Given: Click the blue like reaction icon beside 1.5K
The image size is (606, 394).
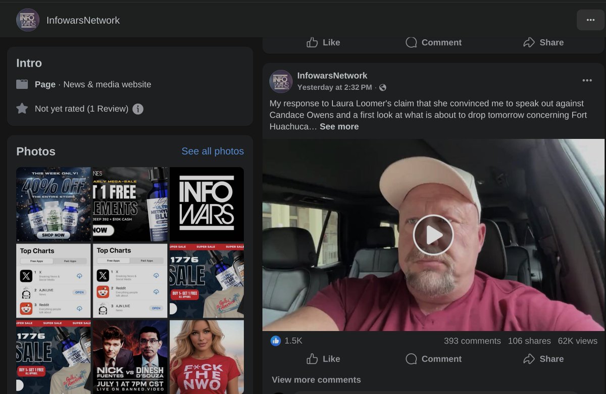Looking at the screenshot, I should tap(275, 341).
